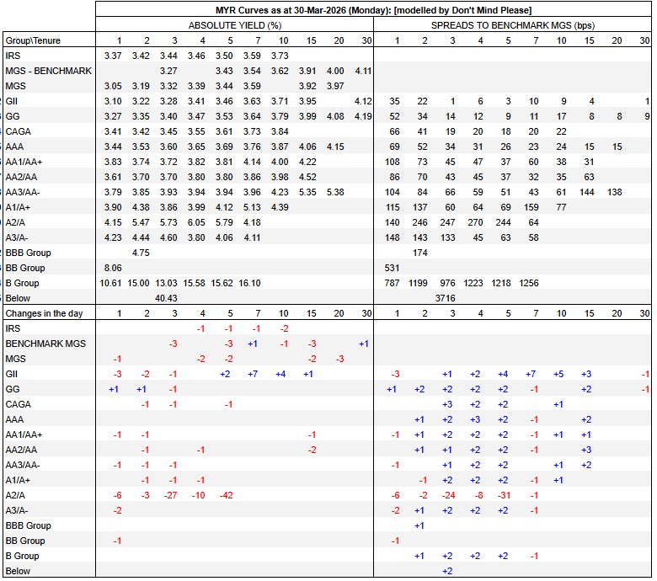
Task: Select A2/A spread value 246
Action: 419,222
